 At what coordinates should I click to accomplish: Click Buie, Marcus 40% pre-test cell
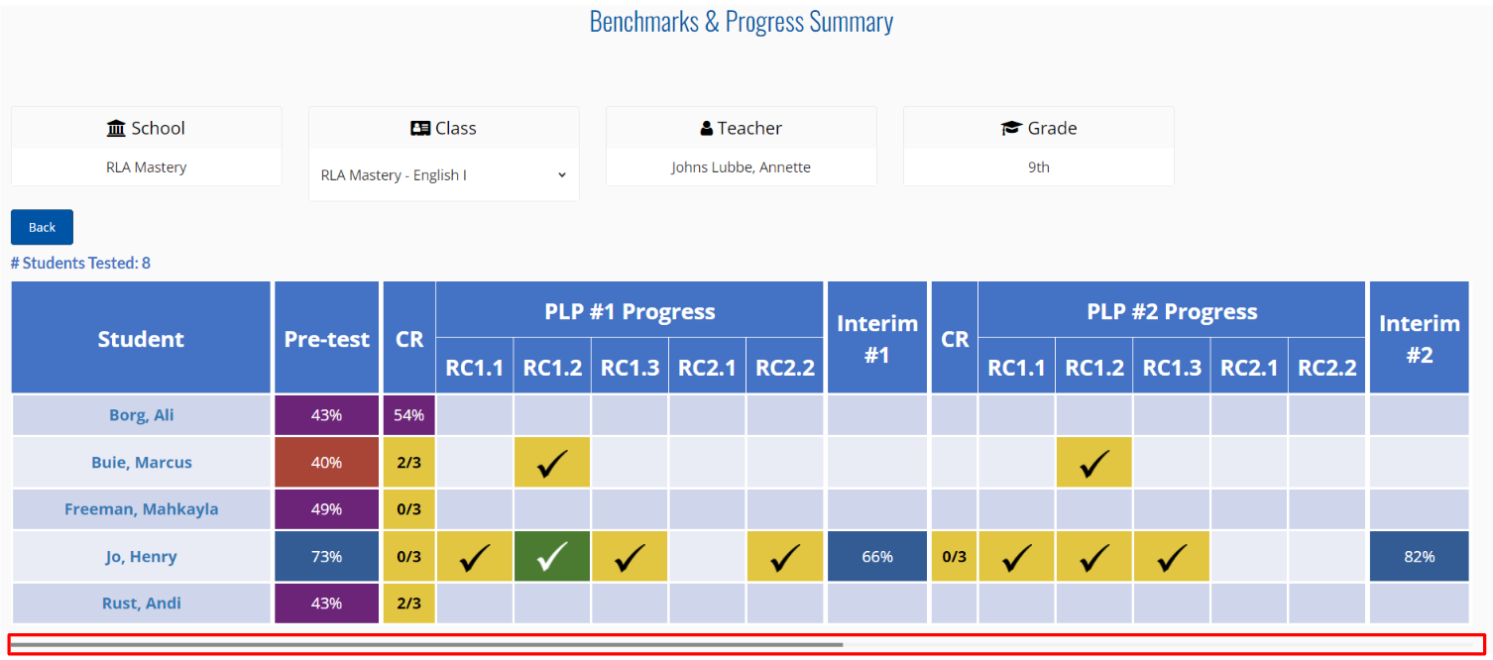[x=327, y=463]
